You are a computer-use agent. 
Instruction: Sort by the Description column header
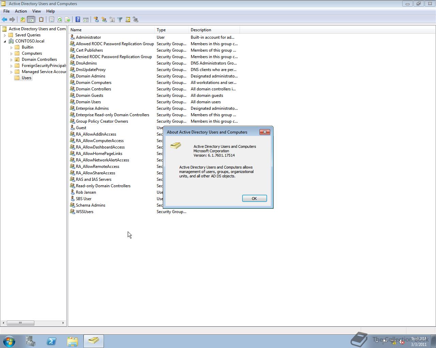[x=214, y=30]
